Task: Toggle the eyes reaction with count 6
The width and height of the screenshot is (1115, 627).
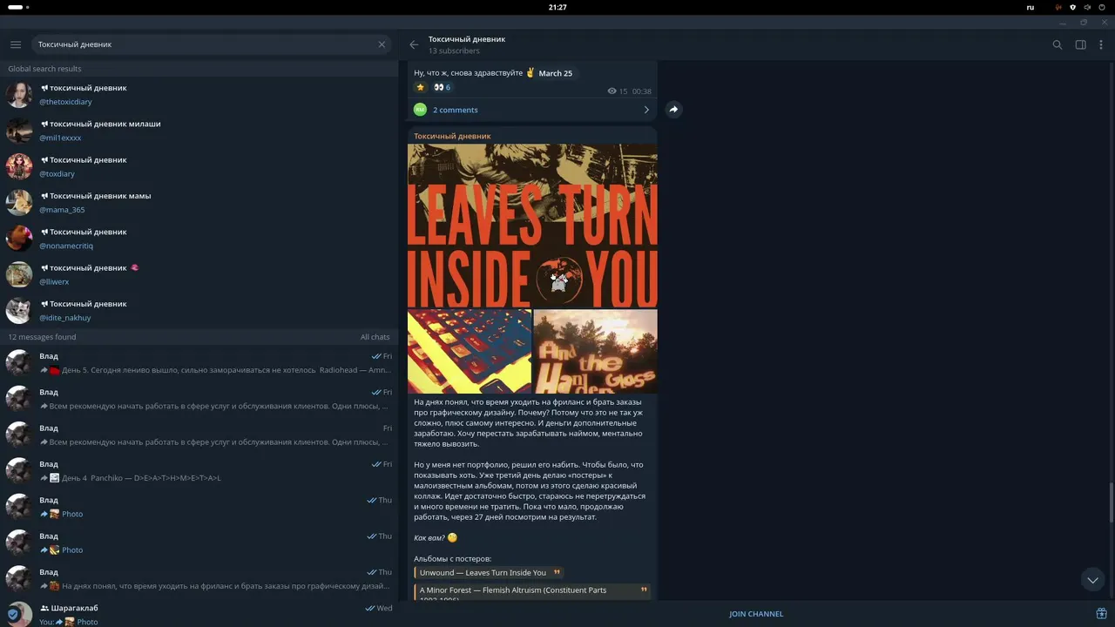Action: click(443, 87)
